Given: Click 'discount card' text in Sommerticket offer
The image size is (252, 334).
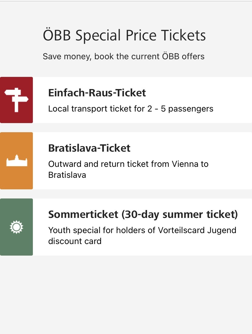Looking at the screenshot, I should tap(75, 241).
